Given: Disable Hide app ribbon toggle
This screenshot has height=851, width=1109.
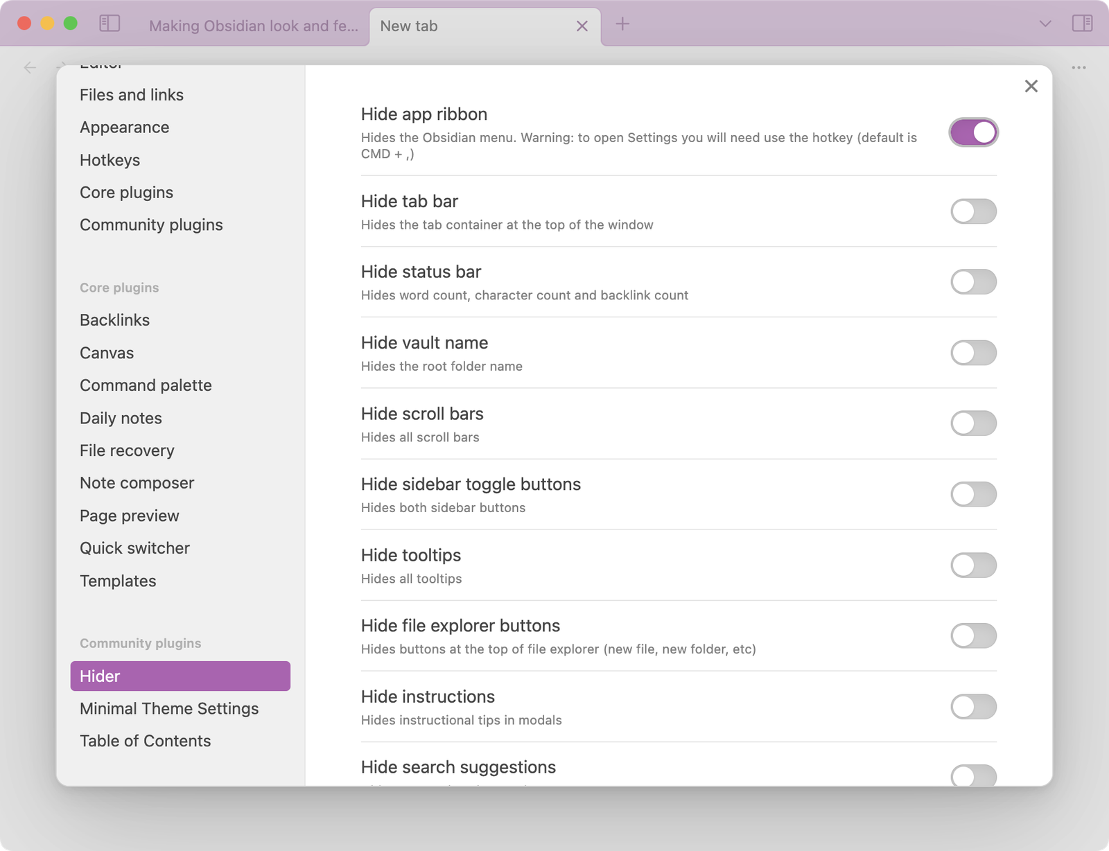Looking at the screenshot, I should point(973,132).
